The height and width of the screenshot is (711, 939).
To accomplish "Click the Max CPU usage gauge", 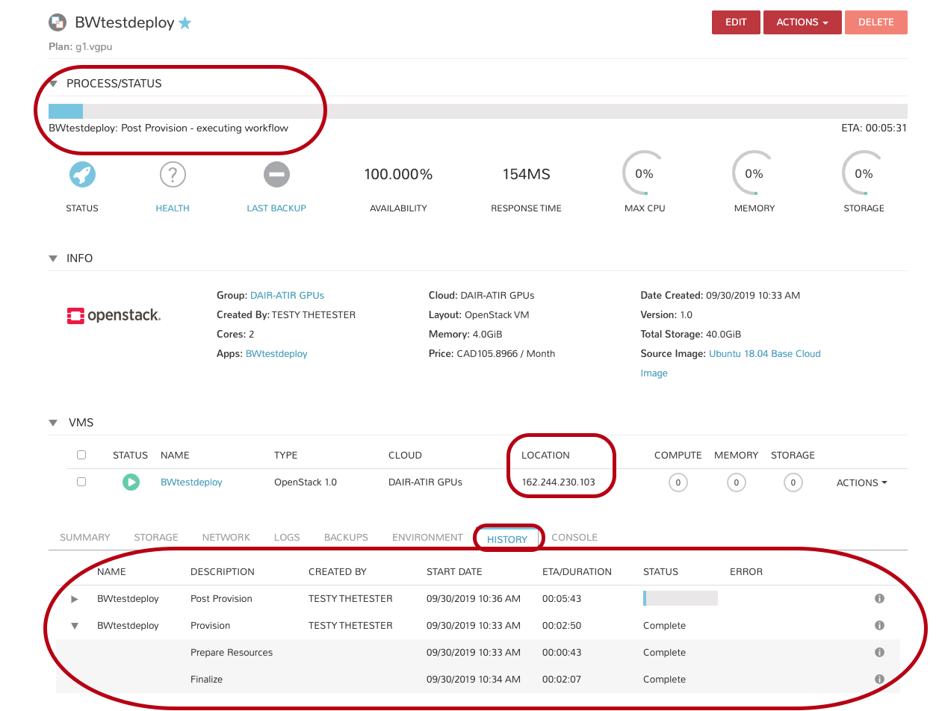I will pyautogui.click(x=644, y=175).
